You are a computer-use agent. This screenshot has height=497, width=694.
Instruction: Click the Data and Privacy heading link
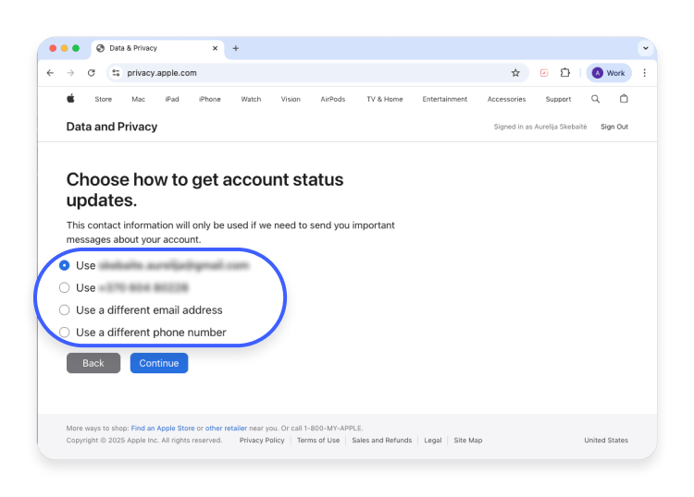112,127
